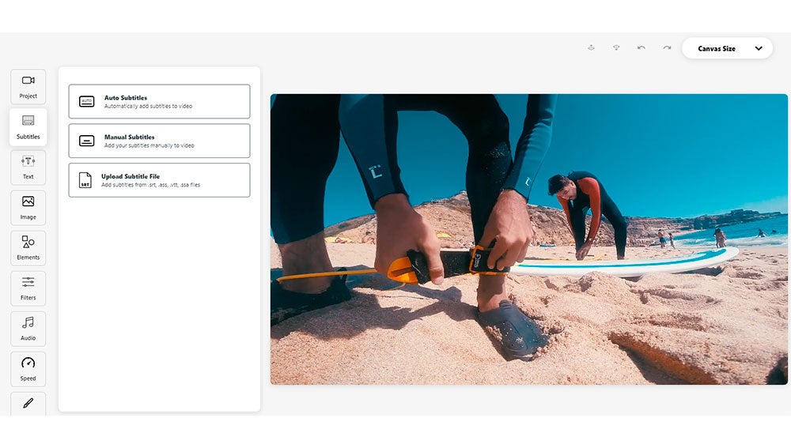Click the downward-arrow layer icon

(x=616, y=48)
